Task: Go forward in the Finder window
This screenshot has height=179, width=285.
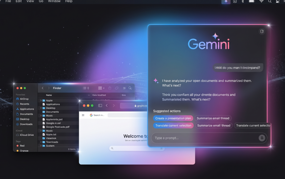Action: tap(48, 88)
